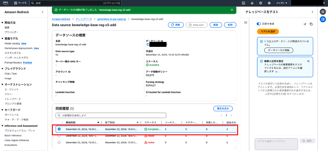This screenshot has height=151, width=328.
Task: Open the help question mark icon
Action: (261, 3)
